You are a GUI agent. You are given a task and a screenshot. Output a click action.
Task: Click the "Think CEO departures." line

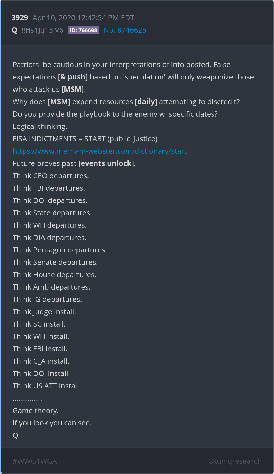(x=51, y=176)
